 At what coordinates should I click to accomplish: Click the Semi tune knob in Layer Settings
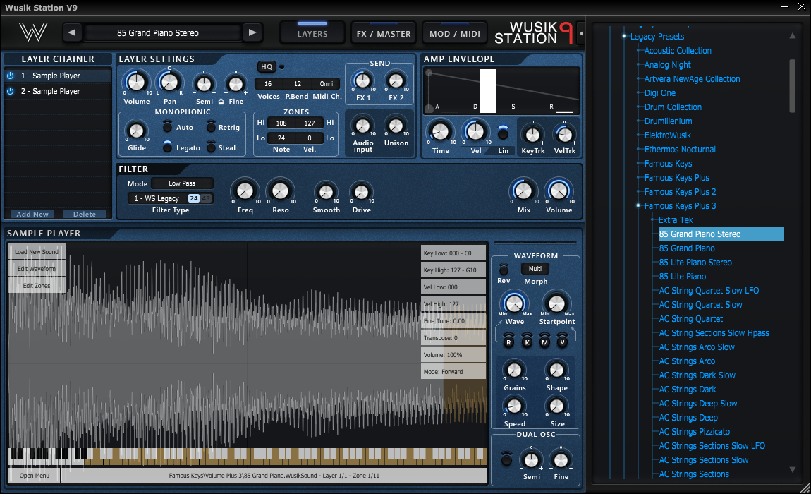click(204, 83)
